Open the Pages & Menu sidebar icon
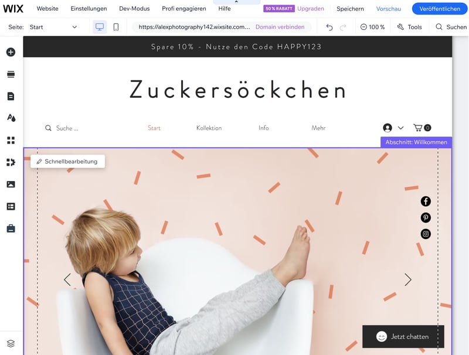469x355 pixels. pyautogui.click(x=11, y=96)
